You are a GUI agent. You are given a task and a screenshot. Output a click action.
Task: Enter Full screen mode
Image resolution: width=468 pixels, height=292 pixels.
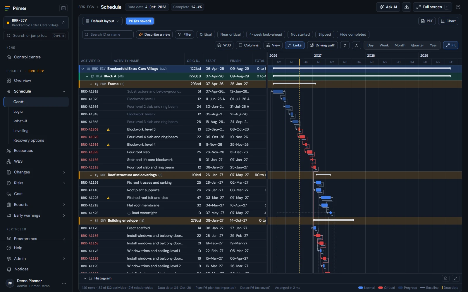click(x=432, y=7)
